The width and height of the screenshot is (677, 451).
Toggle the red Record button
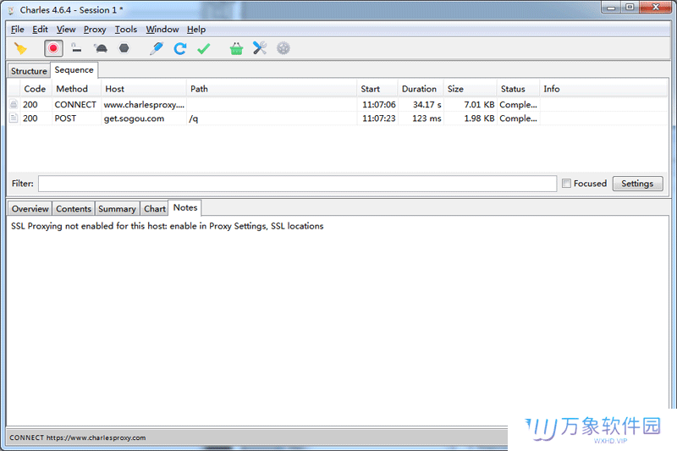(53, 48)
